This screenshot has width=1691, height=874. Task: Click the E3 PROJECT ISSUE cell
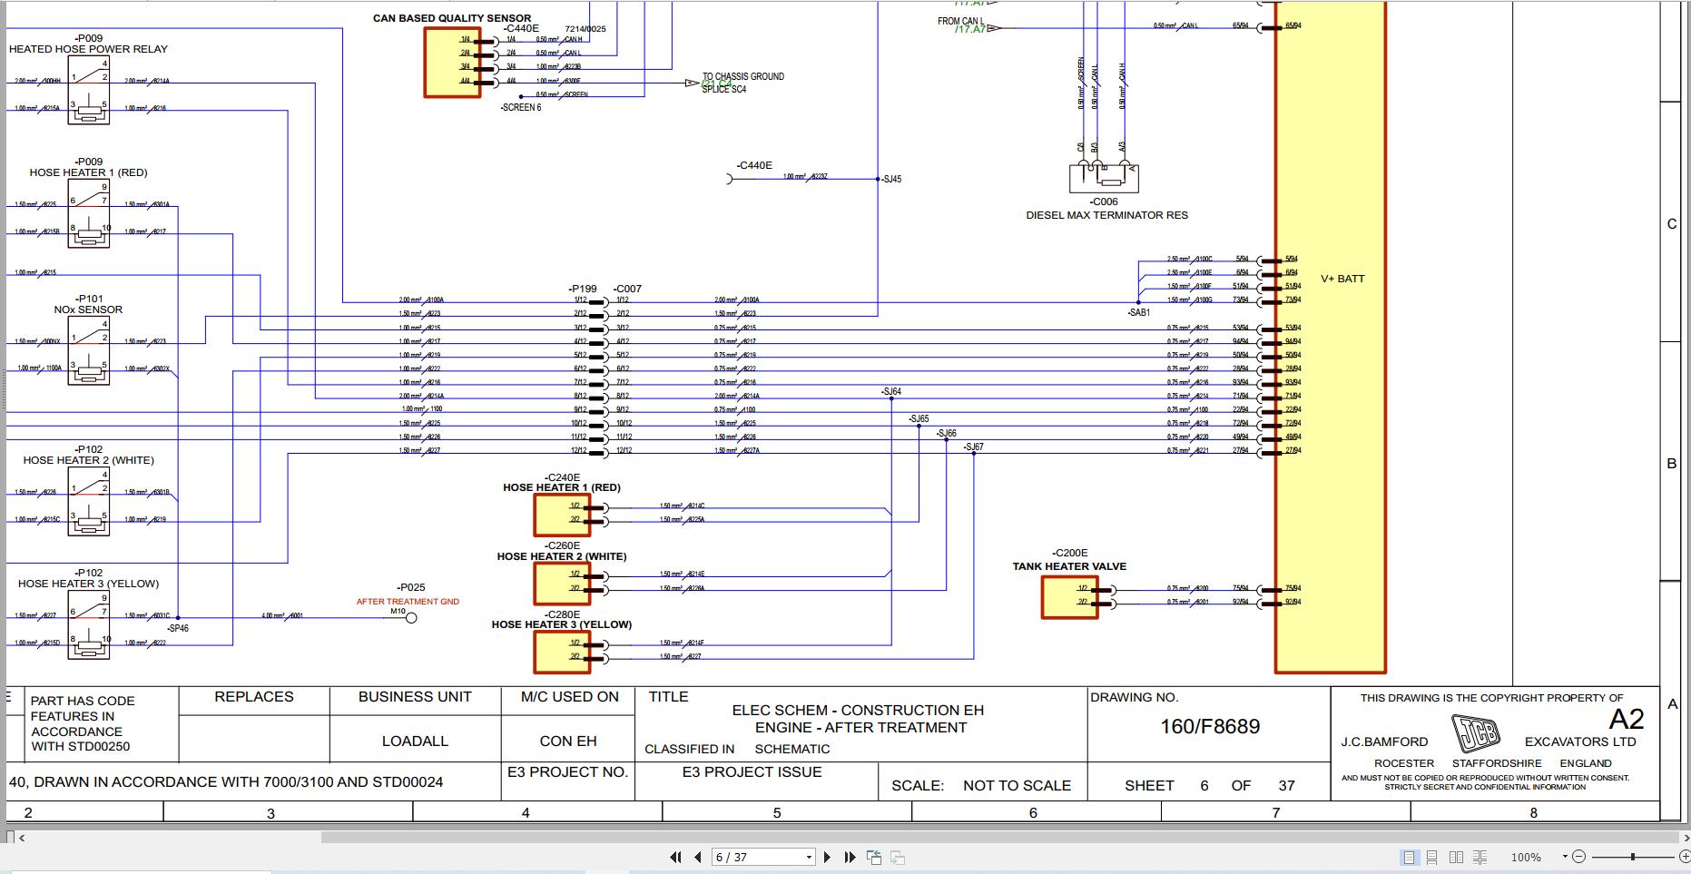[752, 772]
